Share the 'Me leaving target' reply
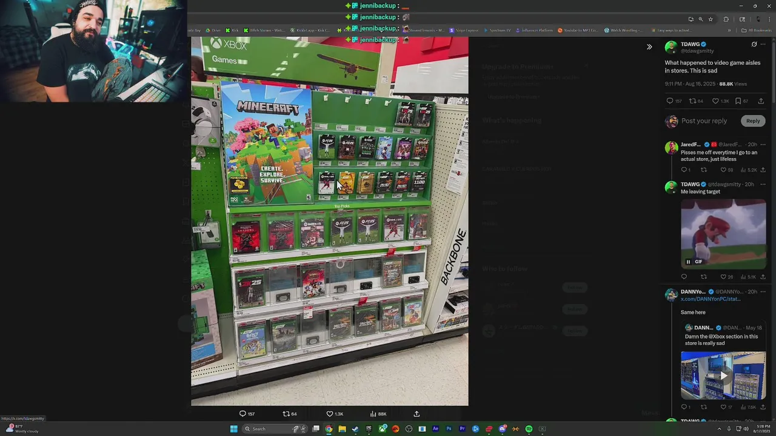This screenshot has height=436, width=776. pyautogui.click(x=763, y=277)
